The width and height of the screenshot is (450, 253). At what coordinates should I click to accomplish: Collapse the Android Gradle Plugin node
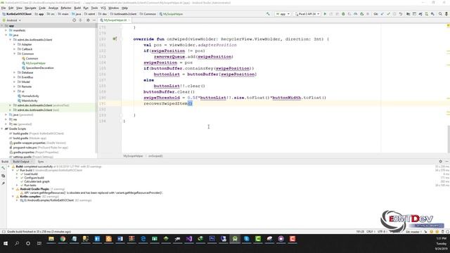coord(13,189)
